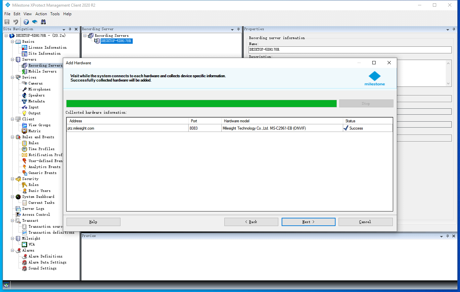
Task: Select the ptz.milesight.com address cell
Action: tap(127, 128)
